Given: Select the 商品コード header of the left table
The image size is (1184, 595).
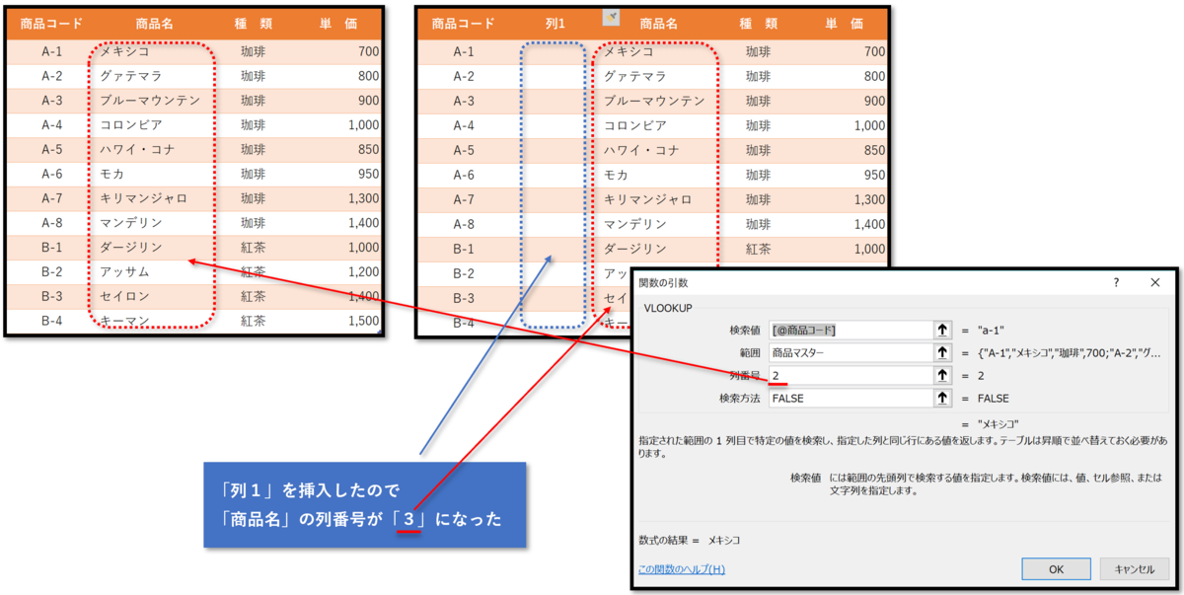Looking at the screenshot, I should pos(53,22).
